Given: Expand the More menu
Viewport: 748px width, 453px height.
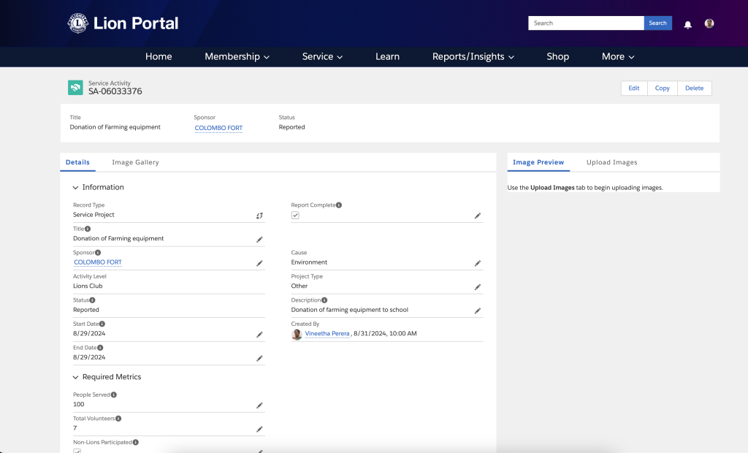Looking at the screenshot, I should [x=618, y=56].
